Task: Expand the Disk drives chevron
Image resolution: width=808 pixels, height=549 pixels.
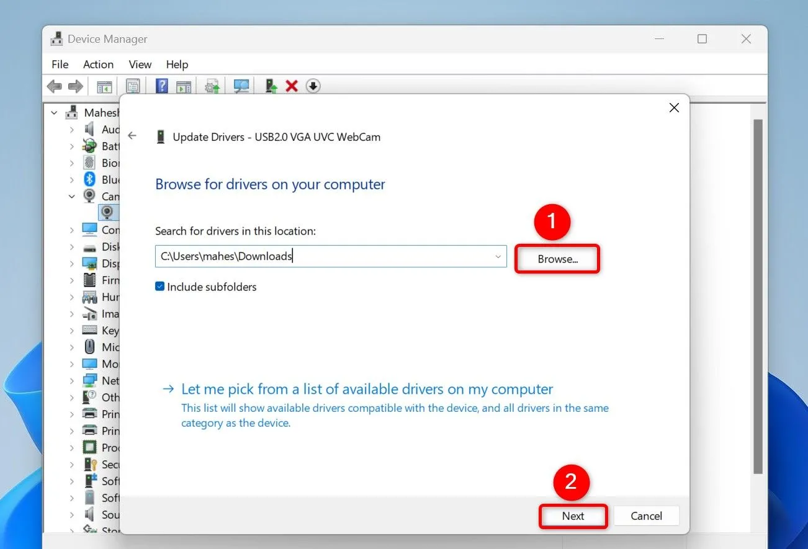Action: coord(72,246)
